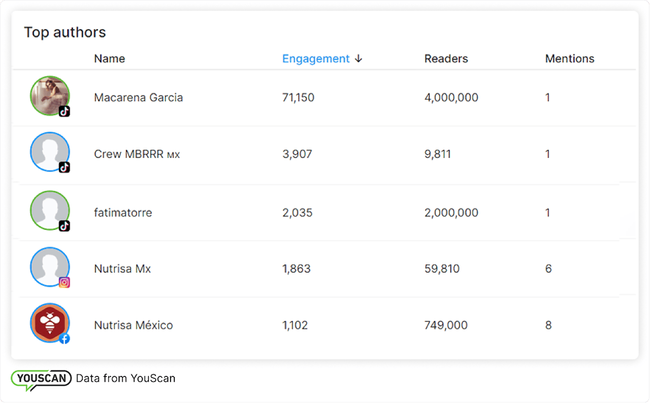
Task: Click the YouScan logo
Action: [x=41, y=379]
